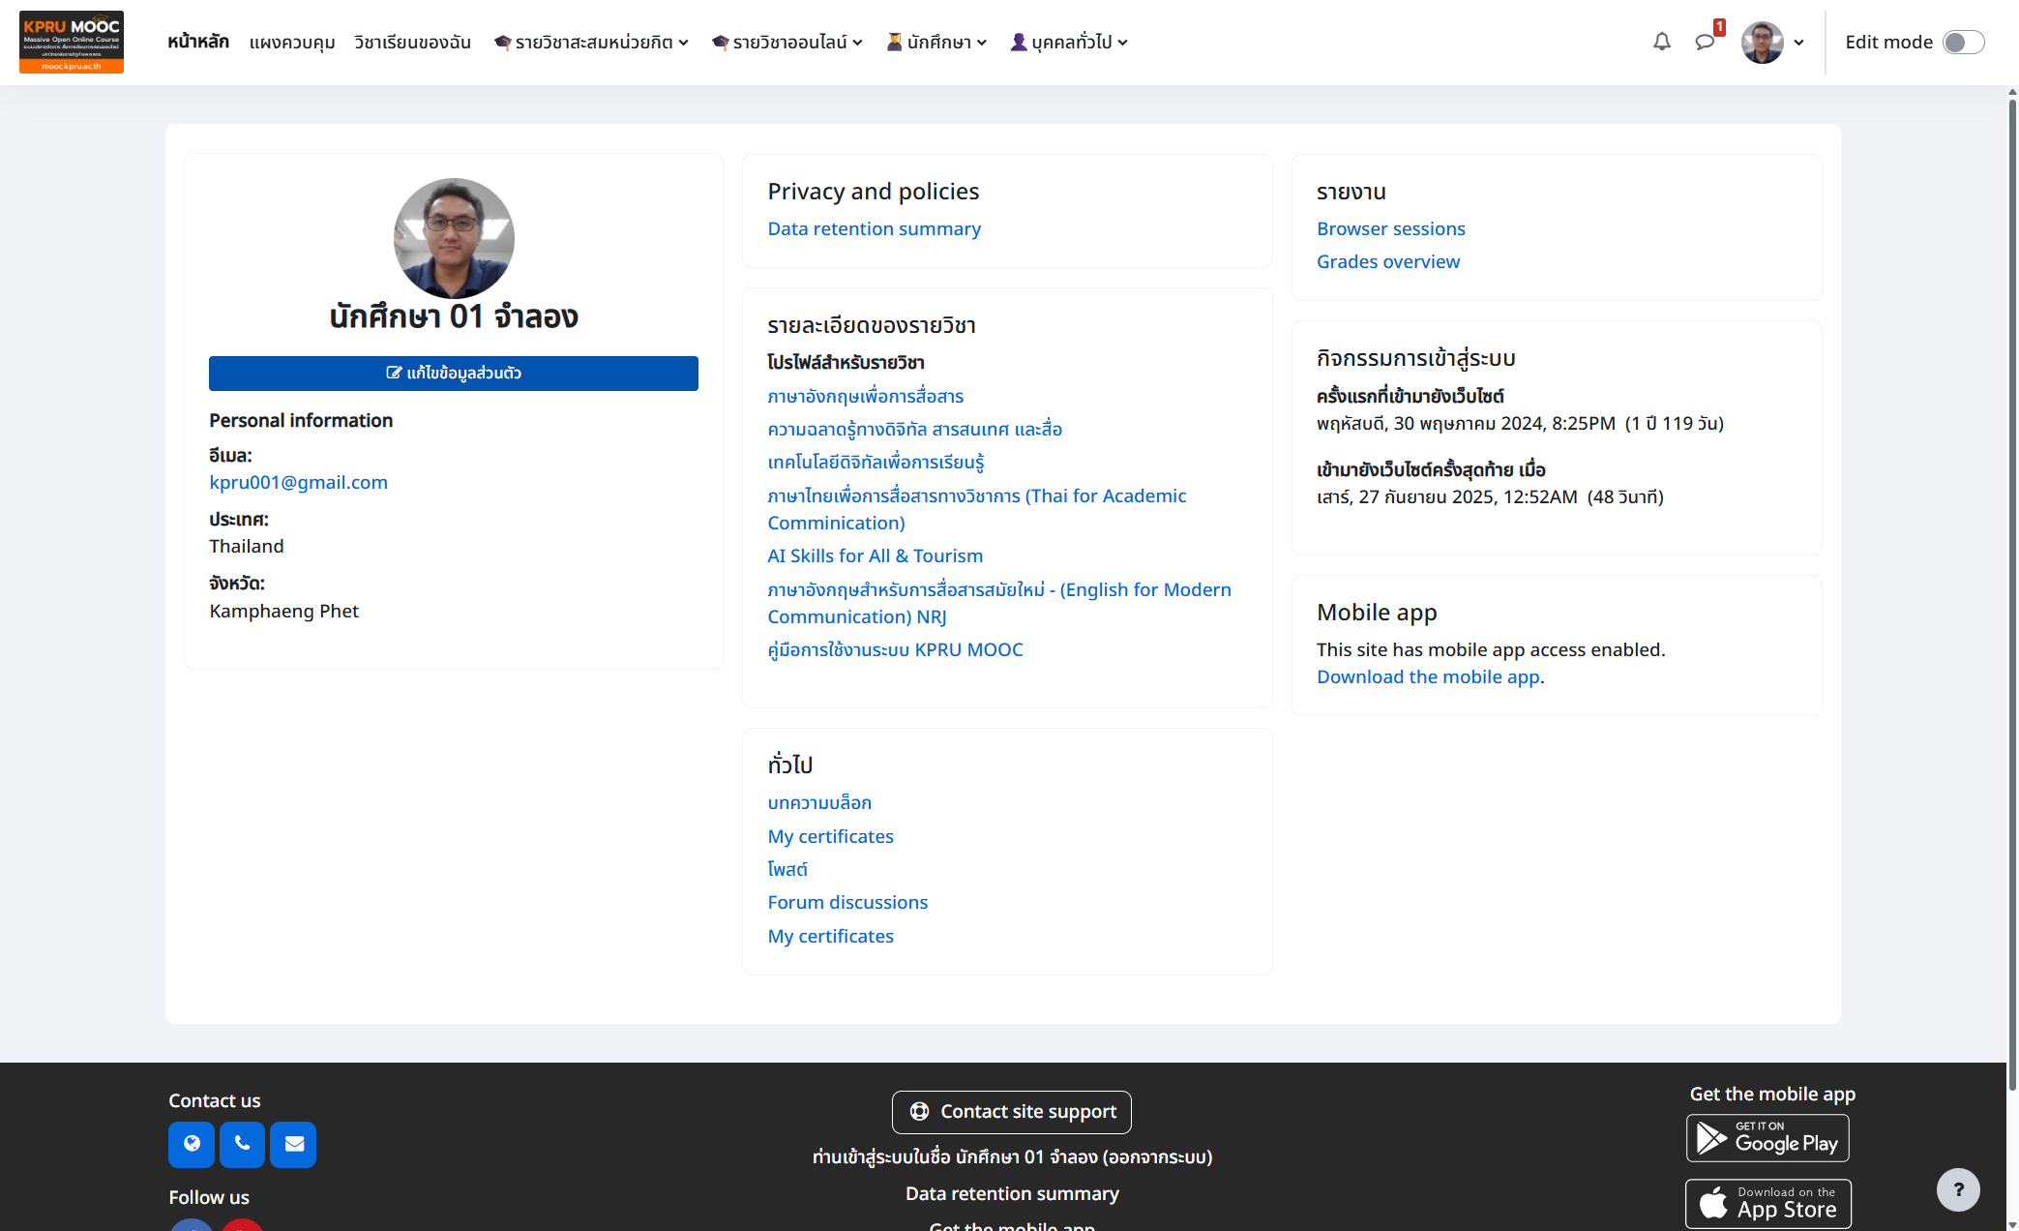The height and width of the screenshot is (1231, 2019).
Task: Click the globe website contact icon
Action: pyautogui.click(x=192, y=1144)
